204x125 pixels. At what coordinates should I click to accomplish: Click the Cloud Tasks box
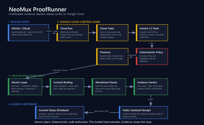point(112,33)
